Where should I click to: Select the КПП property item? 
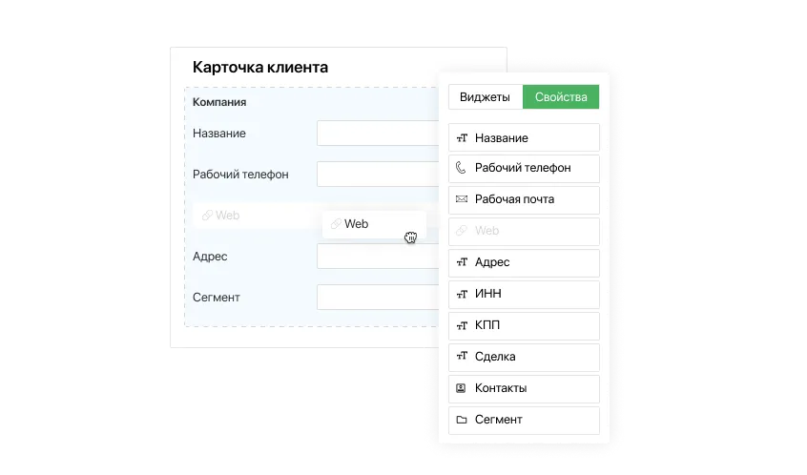(x=524, y=326)
